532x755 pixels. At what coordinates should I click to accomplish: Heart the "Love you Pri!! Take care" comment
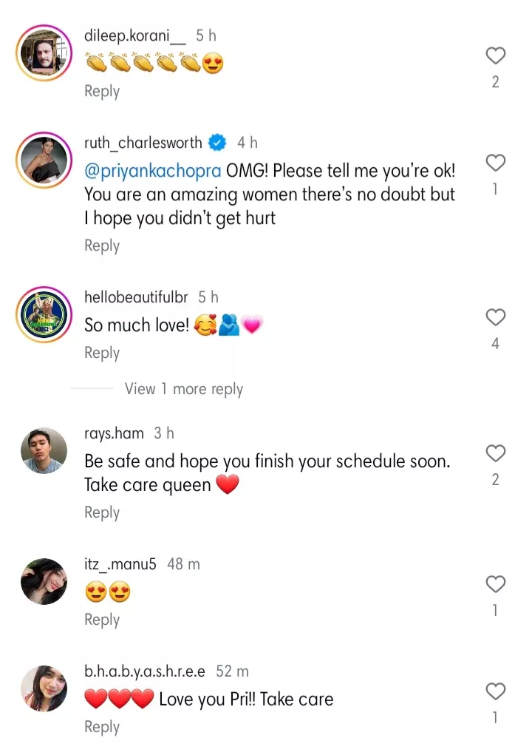(495, 691)
